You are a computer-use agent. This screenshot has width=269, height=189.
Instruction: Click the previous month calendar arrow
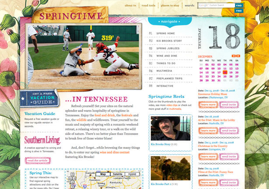click(x=234, y=56)
